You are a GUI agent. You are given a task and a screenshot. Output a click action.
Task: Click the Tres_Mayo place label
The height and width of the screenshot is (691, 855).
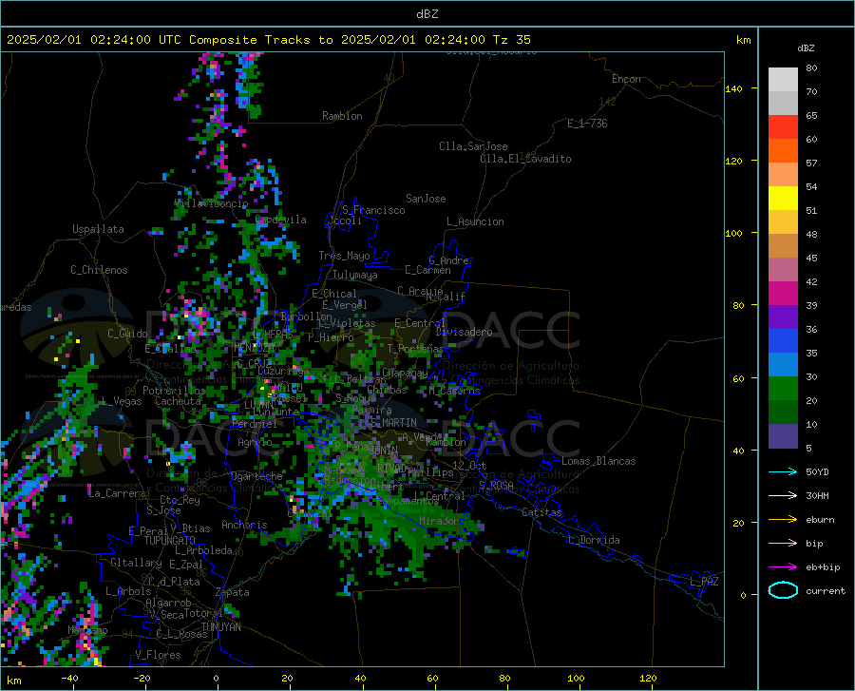(x=344, y=256)
